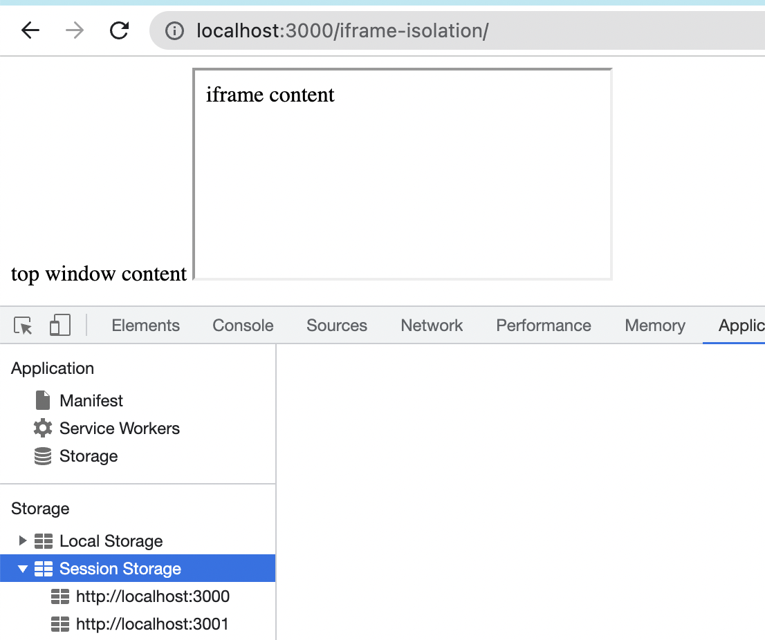Select the http://localhost:3001 session storage entry
Image resolution: width=765 pixels, height=640 pixels.
[x=152, y=623]
